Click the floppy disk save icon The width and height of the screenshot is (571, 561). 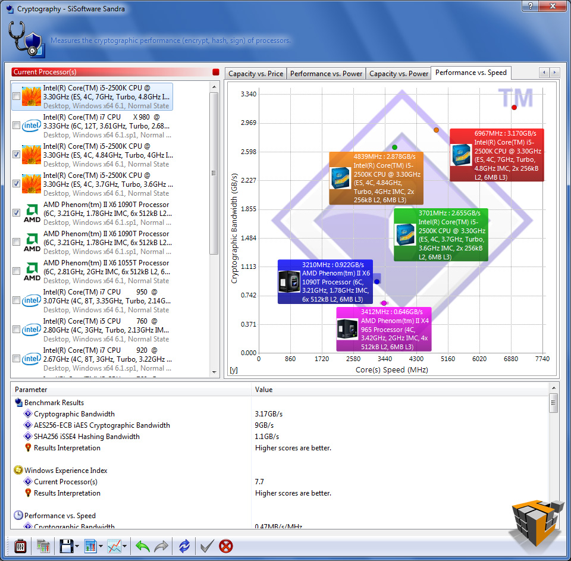click(x=66, y=546)
